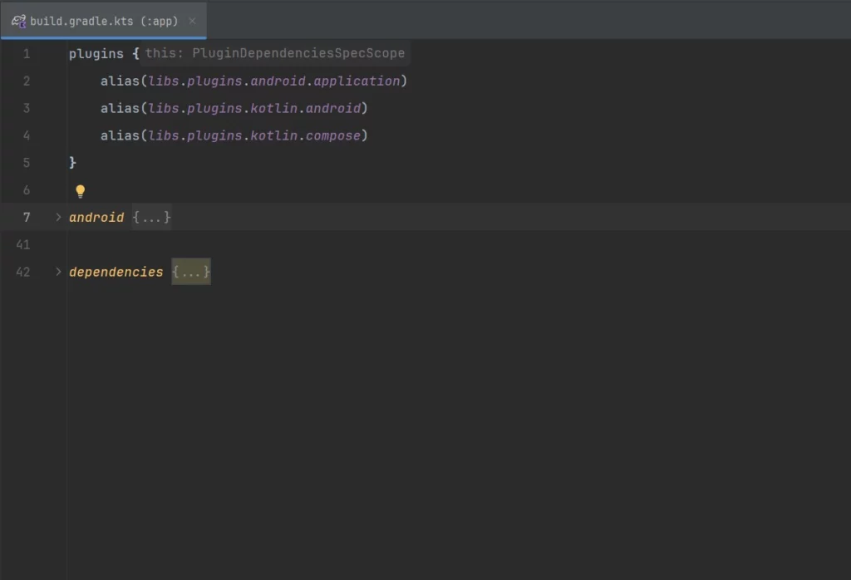Click the Gradle file icon in the tab

point(18,21)
